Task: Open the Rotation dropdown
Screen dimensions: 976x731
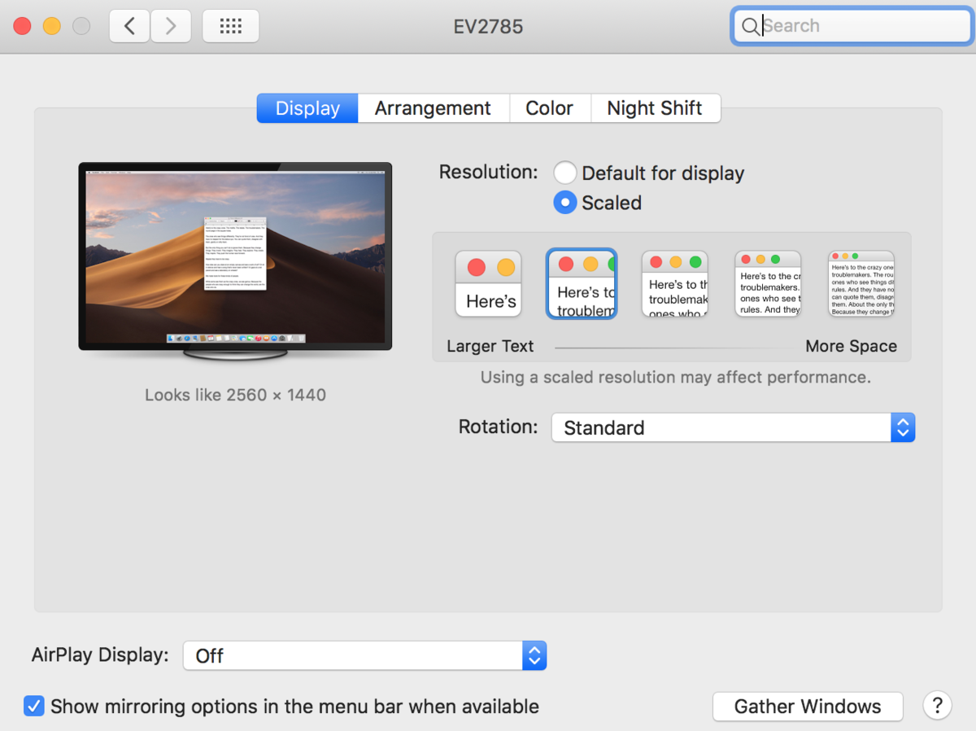Action: tap(733, 427)
